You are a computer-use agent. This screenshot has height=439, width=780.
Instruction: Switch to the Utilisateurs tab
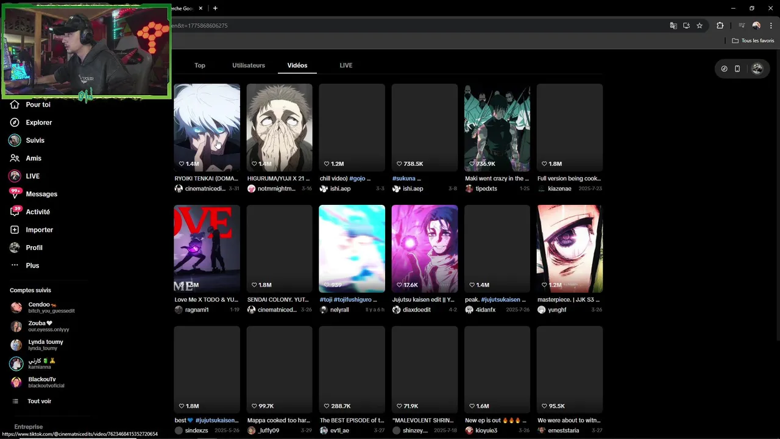(249, 65)
